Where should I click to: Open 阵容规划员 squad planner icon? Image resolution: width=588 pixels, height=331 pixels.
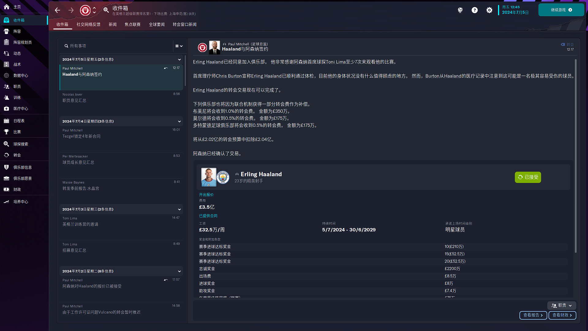click(6, 42)
